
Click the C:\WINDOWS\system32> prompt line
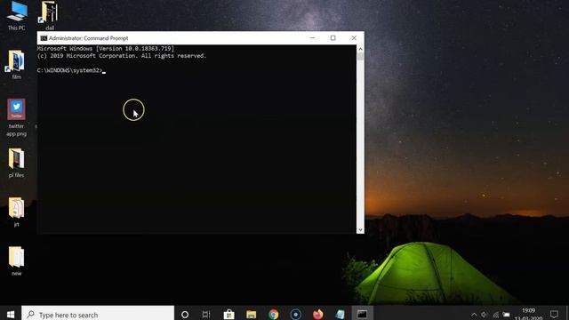click(x=71, y=70)
